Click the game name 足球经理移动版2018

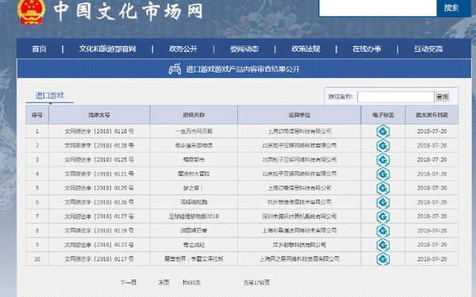pos(194,217)
